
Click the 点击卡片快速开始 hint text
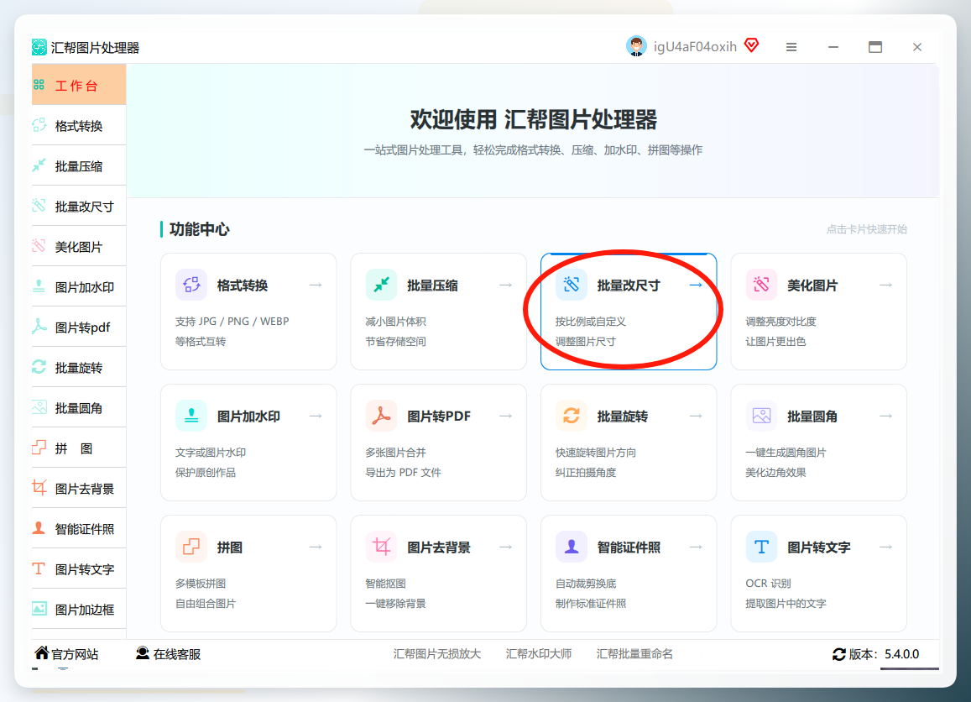tap(866, 229)
